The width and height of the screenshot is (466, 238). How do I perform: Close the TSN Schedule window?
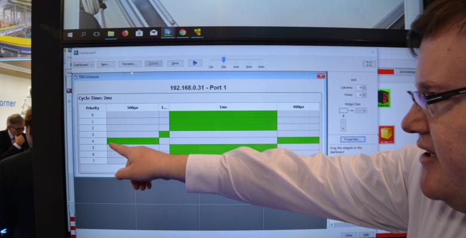pos(321,76)
